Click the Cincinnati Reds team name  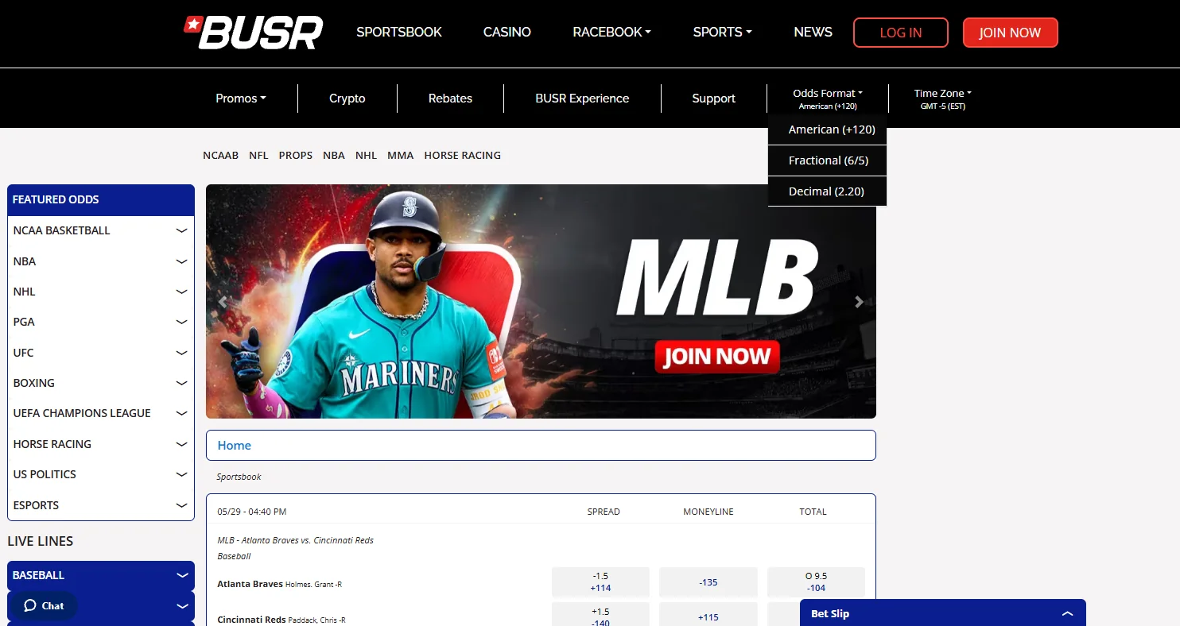tap(251, 620)
